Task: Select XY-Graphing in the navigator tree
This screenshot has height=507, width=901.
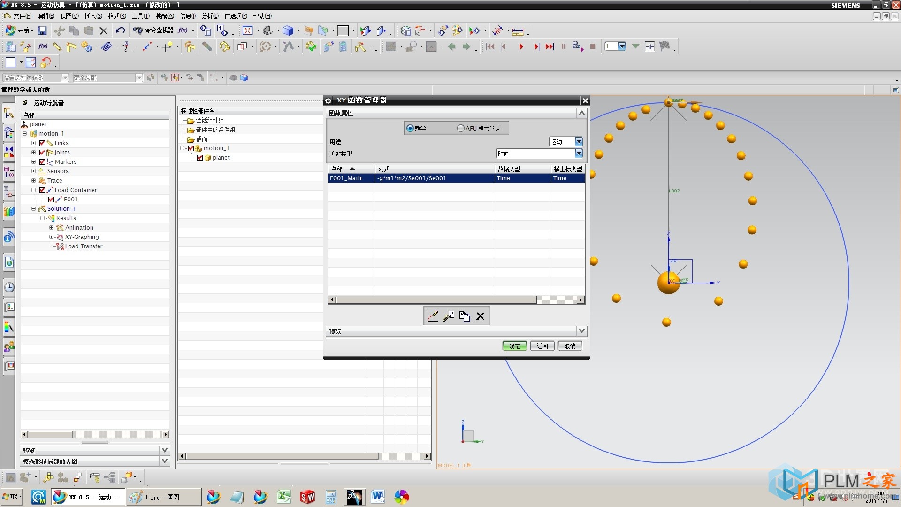Action: (82, 237)
